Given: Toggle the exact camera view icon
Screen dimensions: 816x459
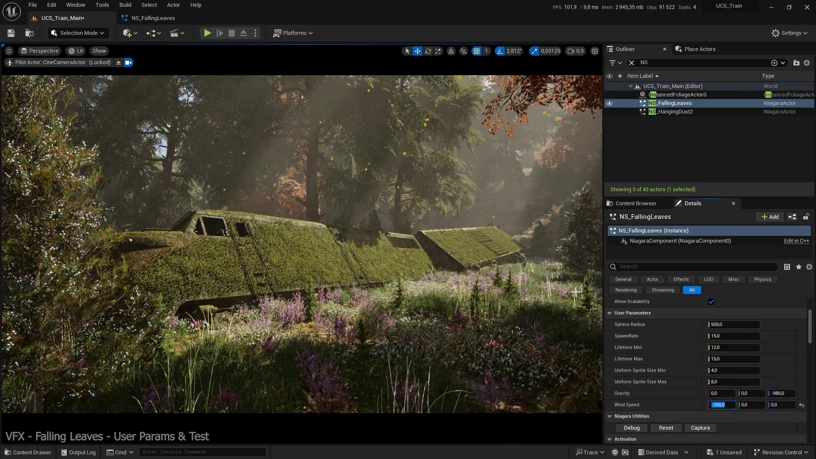Looking at the screenshot, I should (128, 62).
